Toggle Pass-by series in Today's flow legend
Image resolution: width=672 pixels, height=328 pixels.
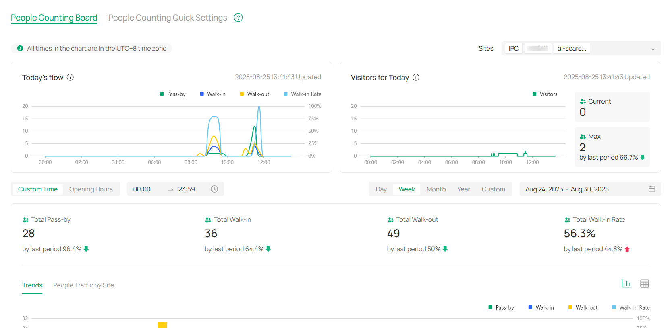point(173,94)
